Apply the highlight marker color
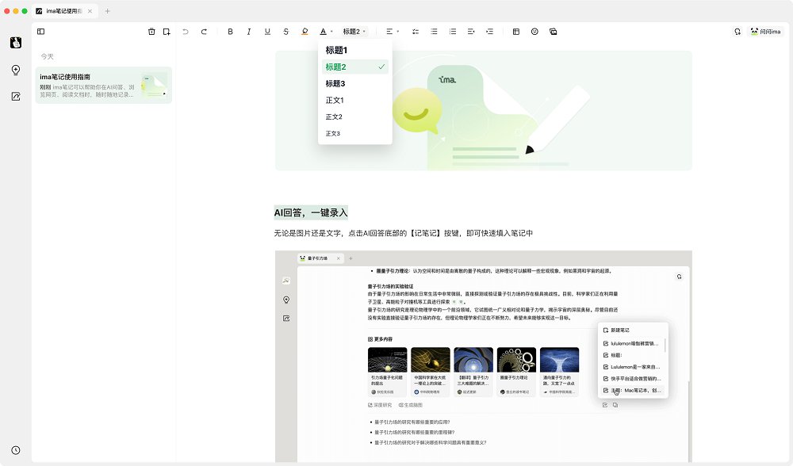 point(305,32)
